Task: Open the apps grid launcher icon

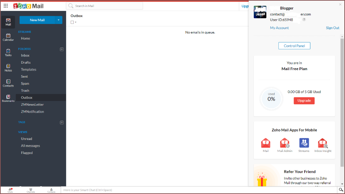Action: [x=6, y=6]
